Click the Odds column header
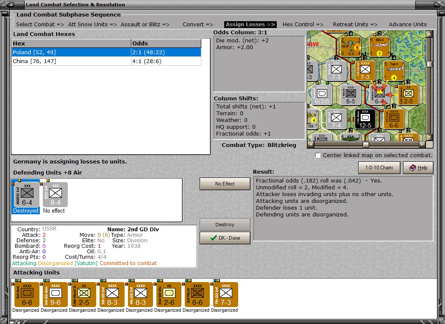Screen dimensions: 445x324 click(166, 43)
